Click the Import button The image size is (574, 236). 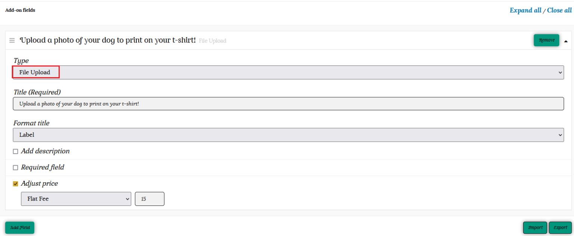coord(535,228)
